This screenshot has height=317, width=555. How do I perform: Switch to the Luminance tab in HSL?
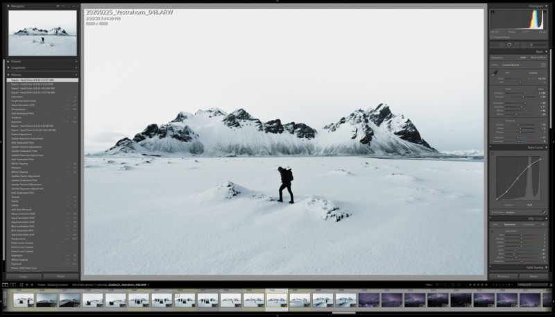pos(528,224)
